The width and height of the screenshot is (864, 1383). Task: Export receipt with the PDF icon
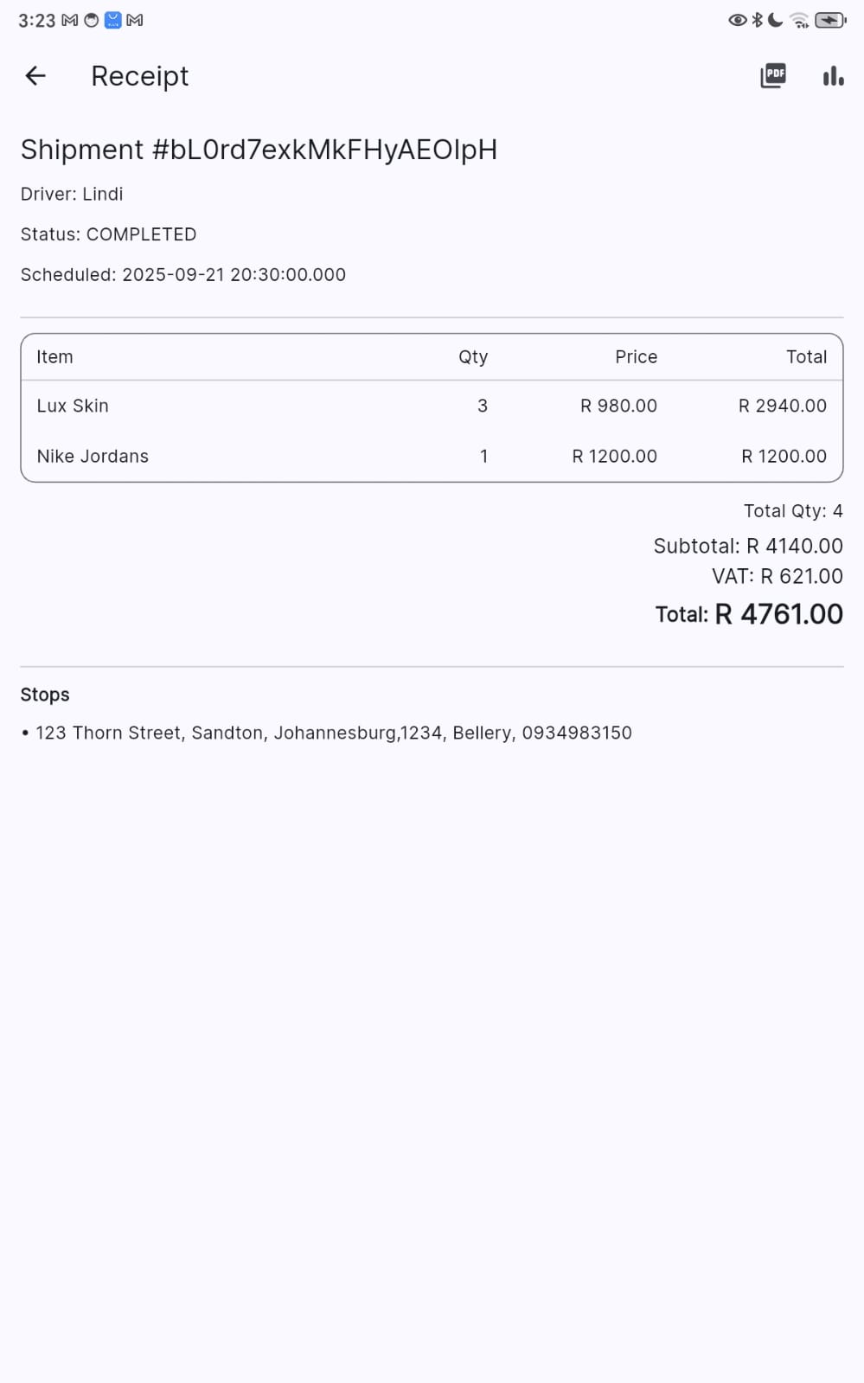click(772, 76)
